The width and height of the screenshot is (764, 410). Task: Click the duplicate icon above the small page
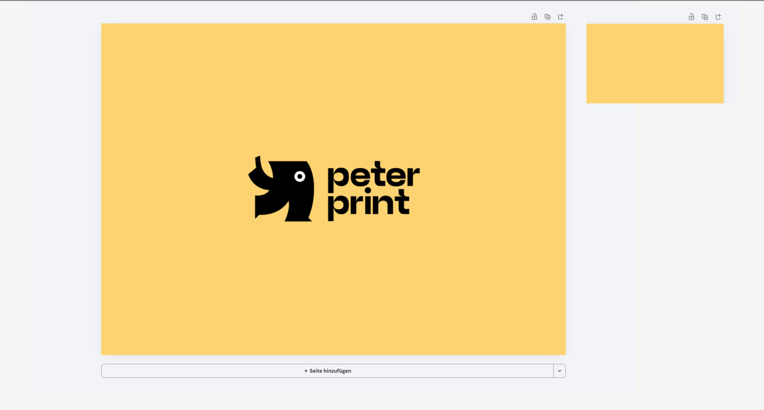705,17
